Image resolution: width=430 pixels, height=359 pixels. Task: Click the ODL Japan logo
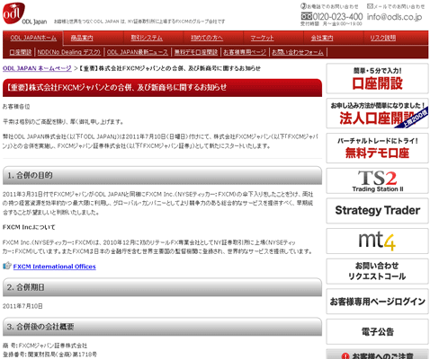coord(13,13)
